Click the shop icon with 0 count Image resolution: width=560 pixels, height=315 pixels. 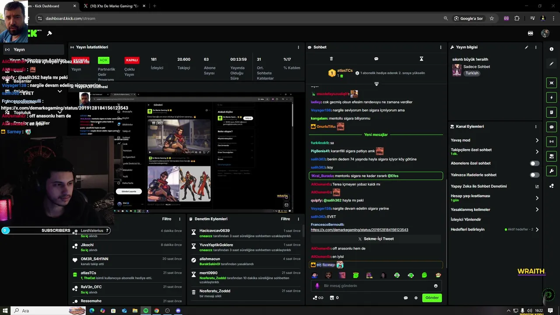point(334,298)
